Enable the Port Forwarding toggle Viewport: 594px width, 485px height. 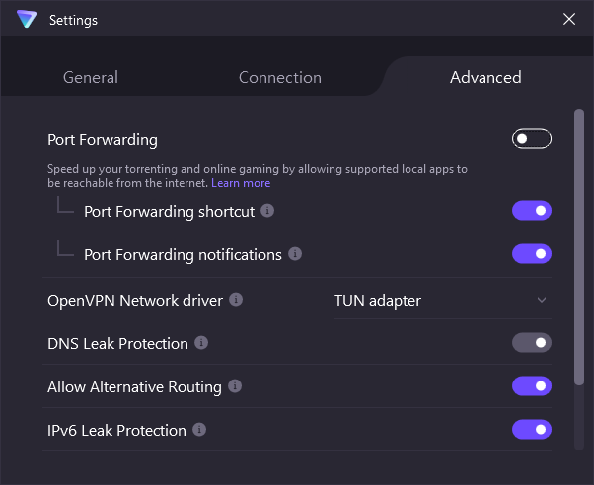click(531, 139)
